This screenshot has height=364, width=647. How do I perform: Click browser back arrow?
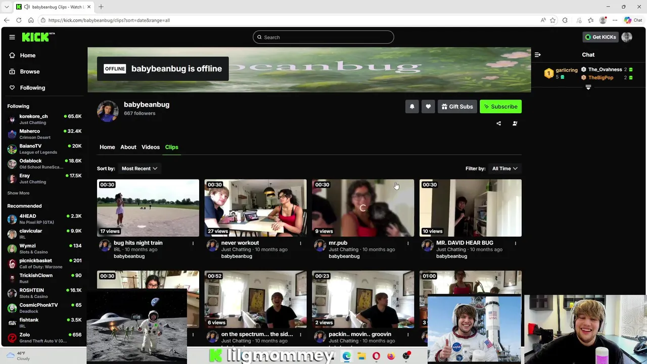coord(7,20)
